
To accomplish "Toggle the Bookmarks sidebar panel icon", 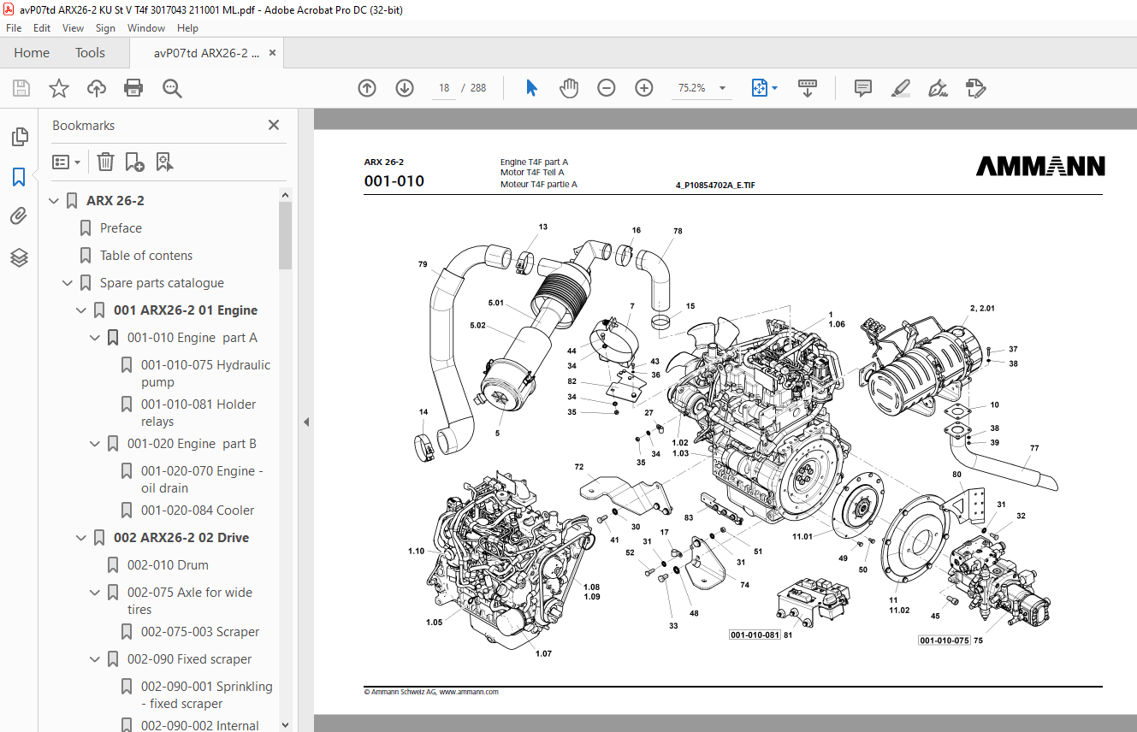I will (19, 177).
